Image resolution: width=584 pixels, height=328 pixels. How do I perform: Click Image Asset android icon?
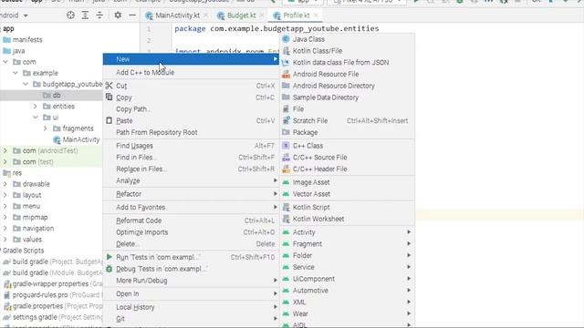click(x=286, y=182)
